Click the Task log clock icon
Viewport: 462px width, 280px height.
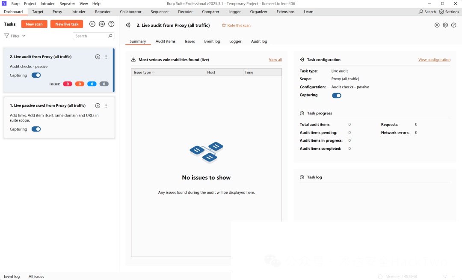tap(302, 177)
